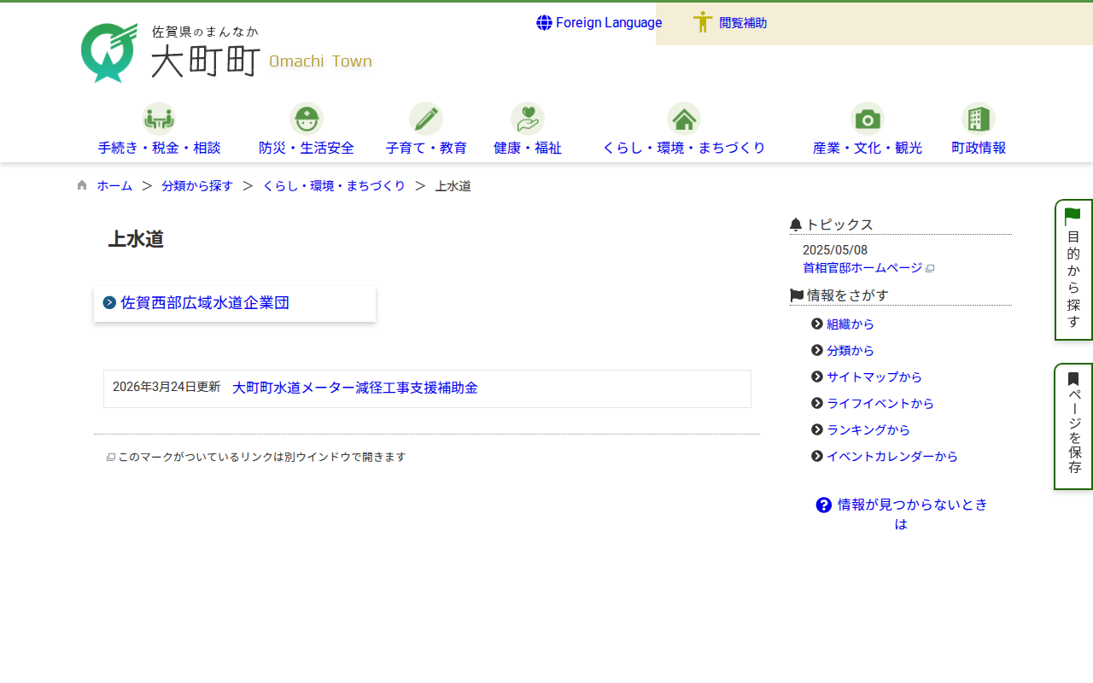1093x683 pixels.
Task: Click the 健康・福祉 heart-in-hand icon
Action: pyautogui.click(x=528, y=119)
